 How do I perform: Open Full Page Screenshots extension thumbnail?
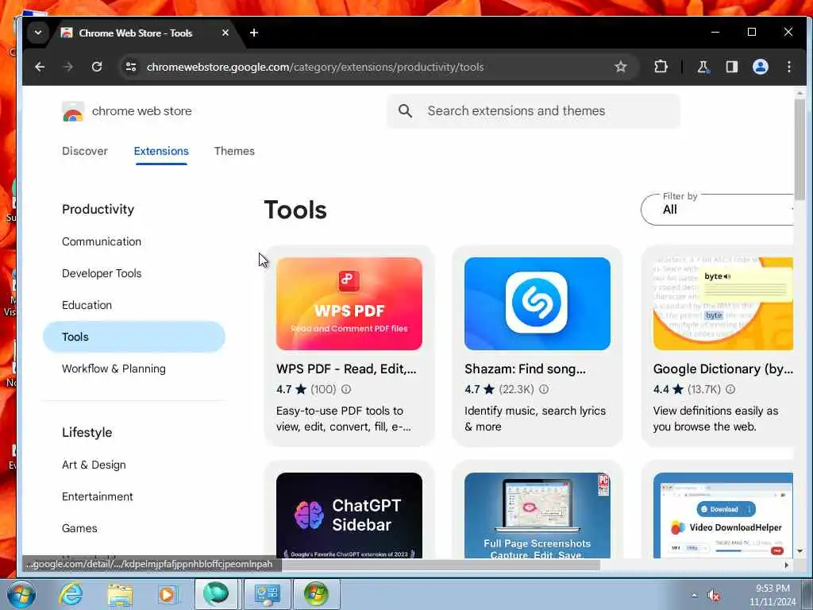click(x=538, y=515)
